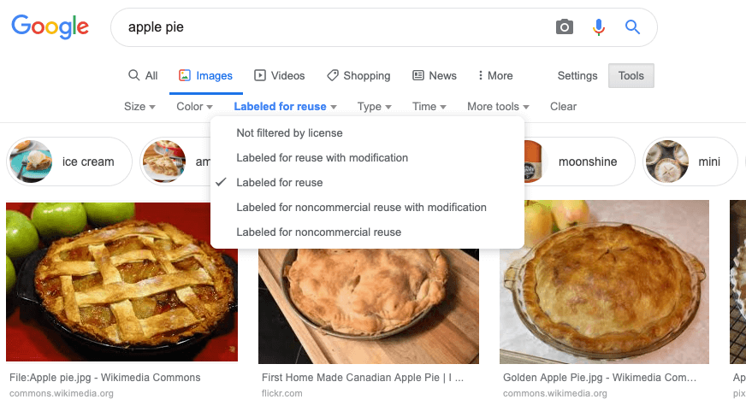Clear the applied search filters
The width and height of the screenshot is (746, 417).
(563, 107)
